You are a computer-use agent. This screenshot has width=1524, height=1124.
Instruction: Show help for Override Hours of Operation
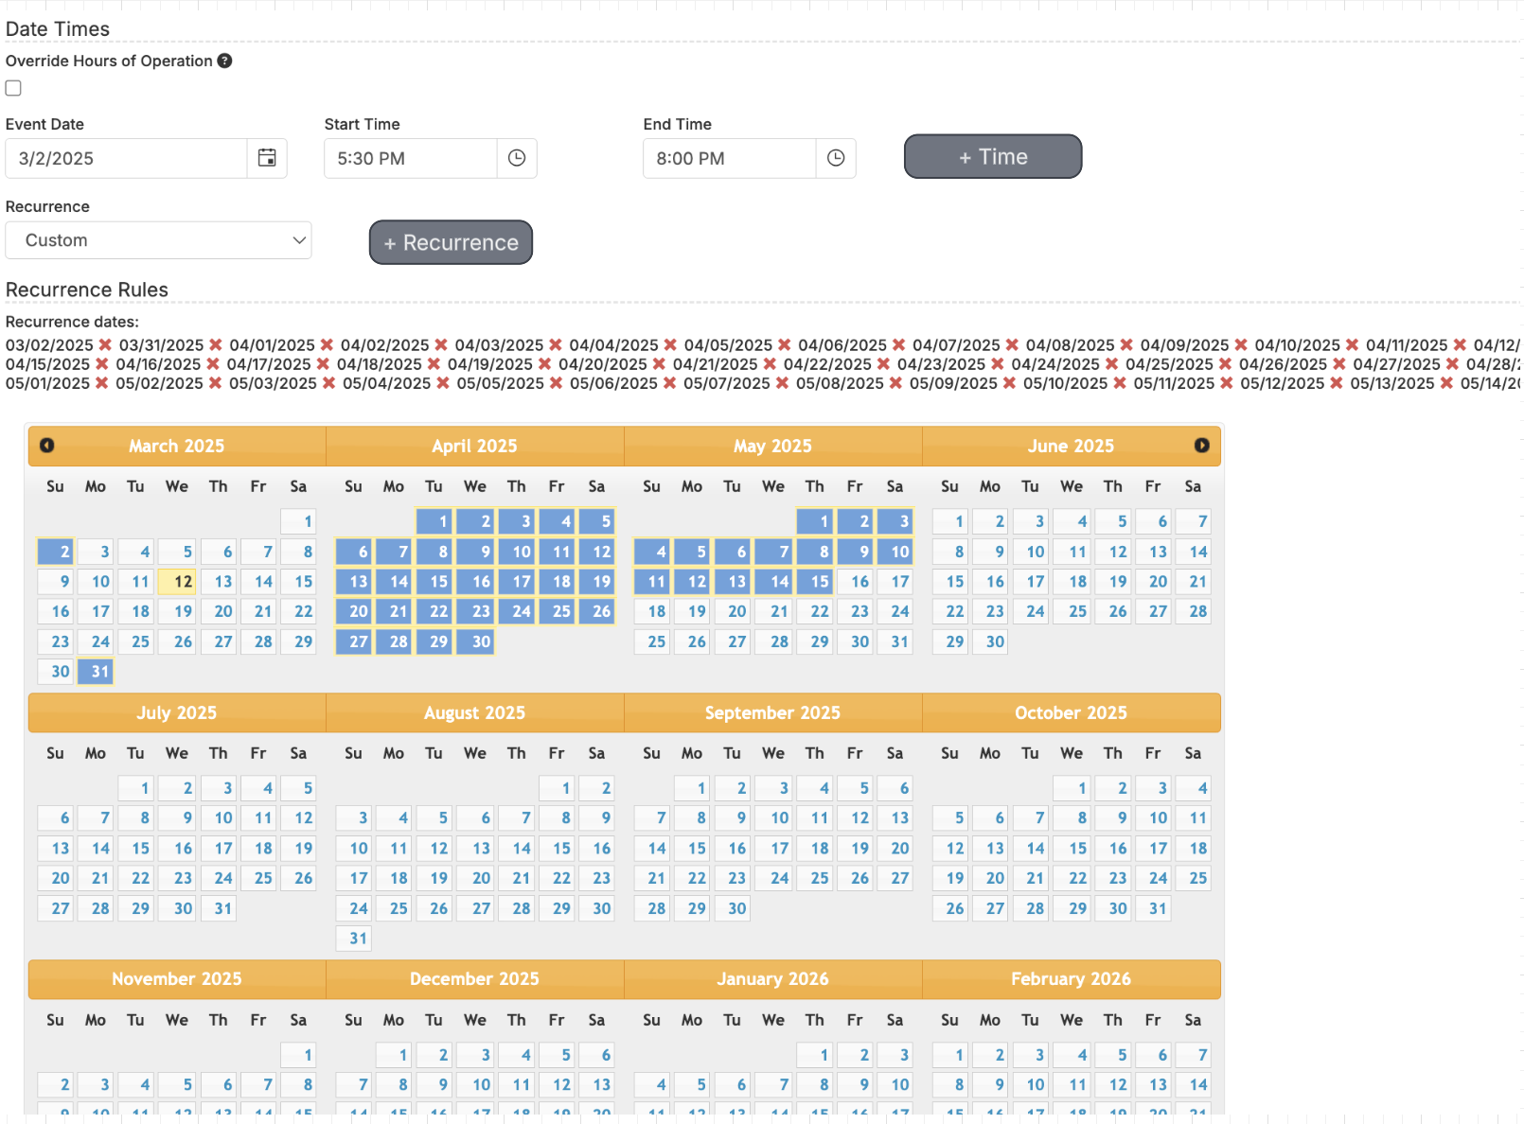tap(224, 61)
